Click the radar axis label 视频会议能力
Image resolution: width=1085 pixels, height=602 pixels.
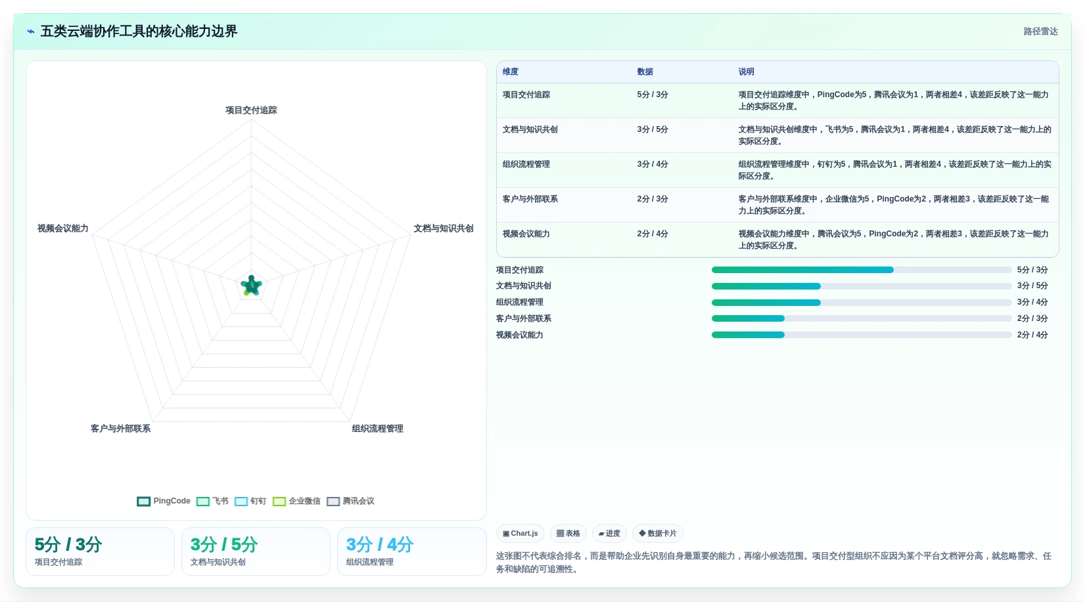click(63, 228)
